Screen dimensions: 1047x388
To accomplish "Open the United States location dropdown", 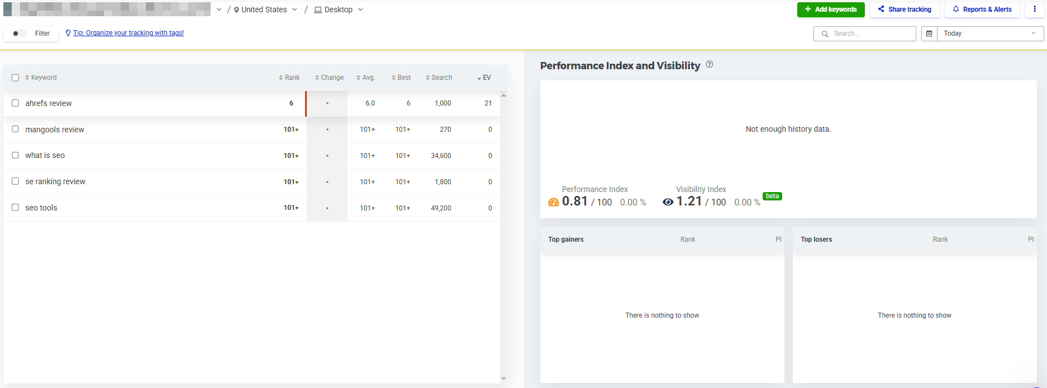I will coord(265,9).
